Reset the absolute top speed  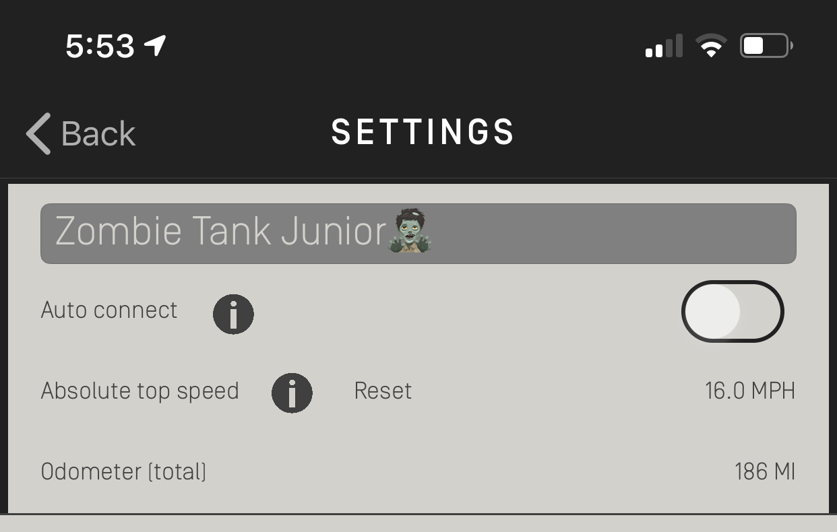tap(383, 391)
